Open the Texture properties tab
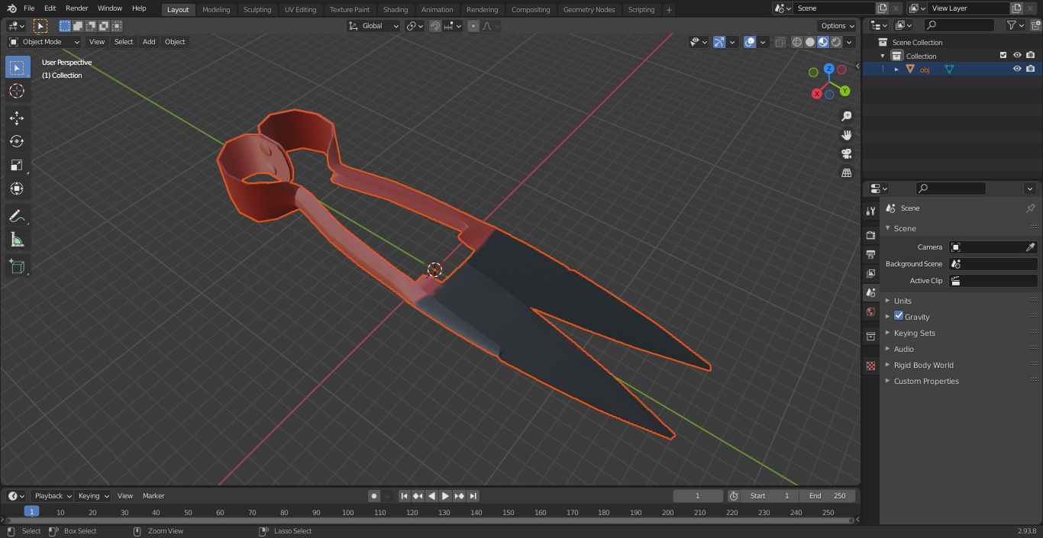Viewport: 1043px width, 538px height. [x=870, y=366]
